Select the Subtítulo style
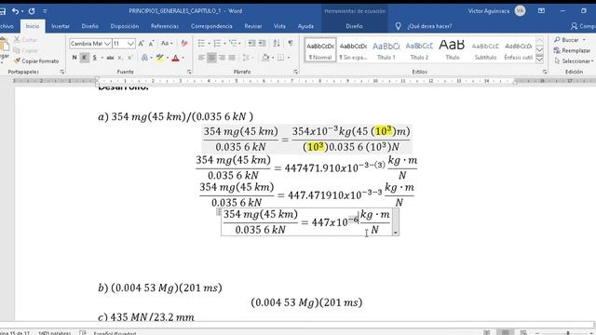The image size is (596, 335). pyautogui.click(x=485, y=49)
